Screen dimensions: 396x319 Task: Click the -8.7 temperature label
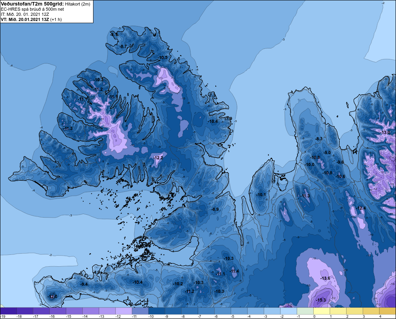coord(123,46)
